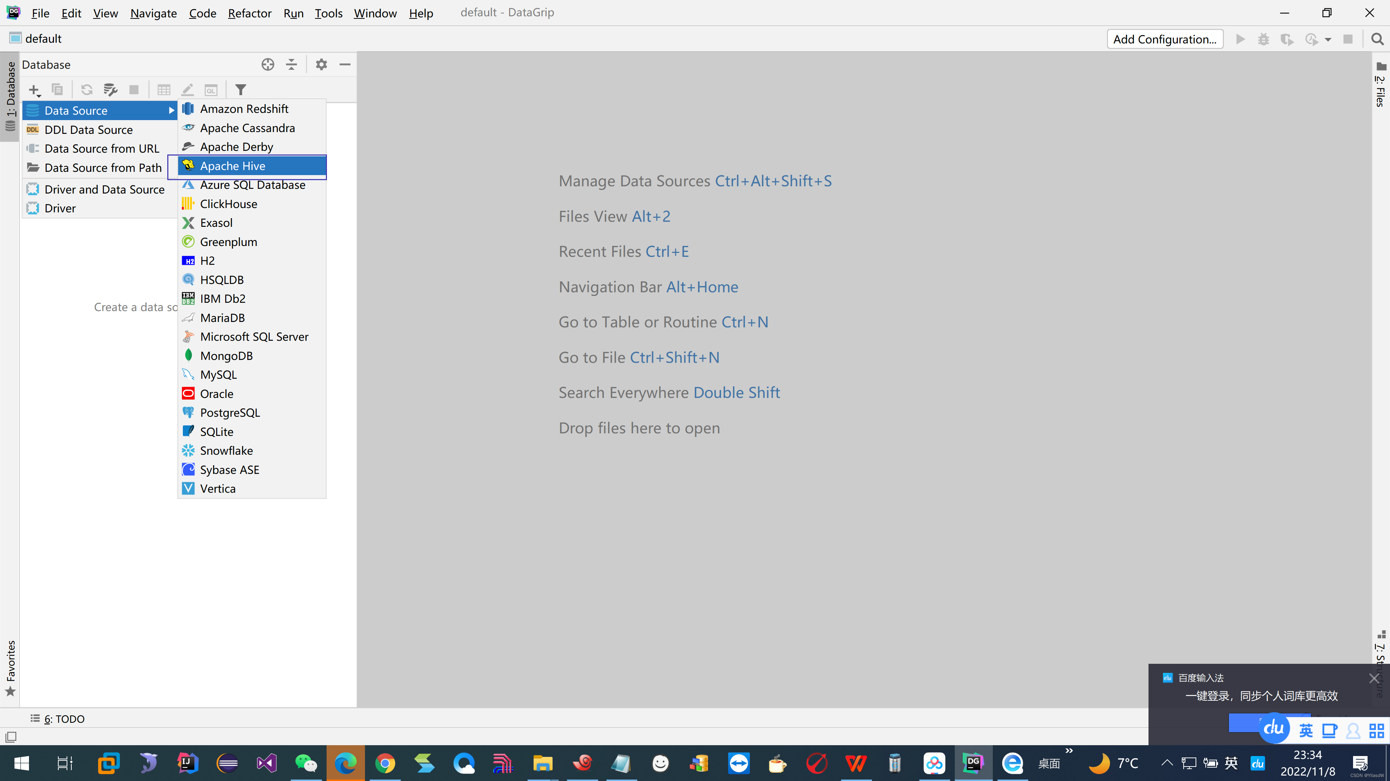Image resolution: width=1390 pixels, height=781 pixels.
Task: Open Chrome from the Windows taskbar
Action: pos(385,763)
